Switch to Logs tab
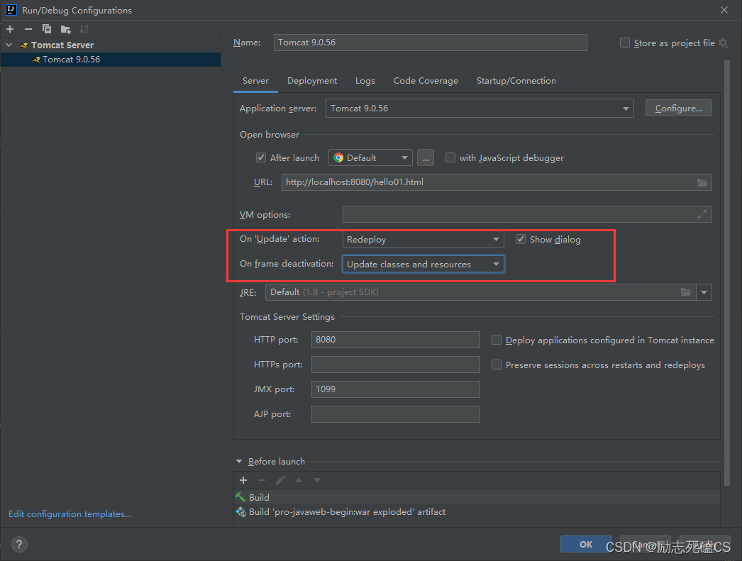742x561 pixels. coord(365,81)
